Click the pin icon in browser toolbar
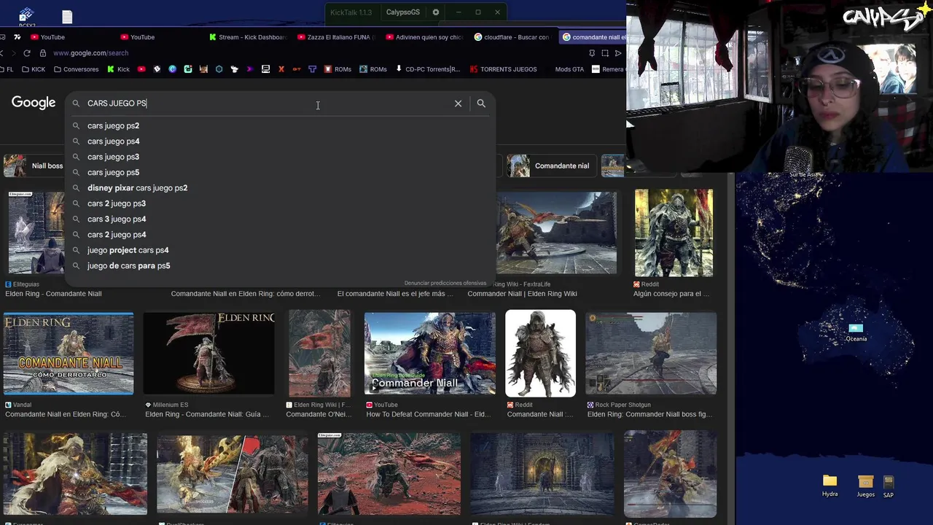 pyautogui.click(x=592, y=53)
